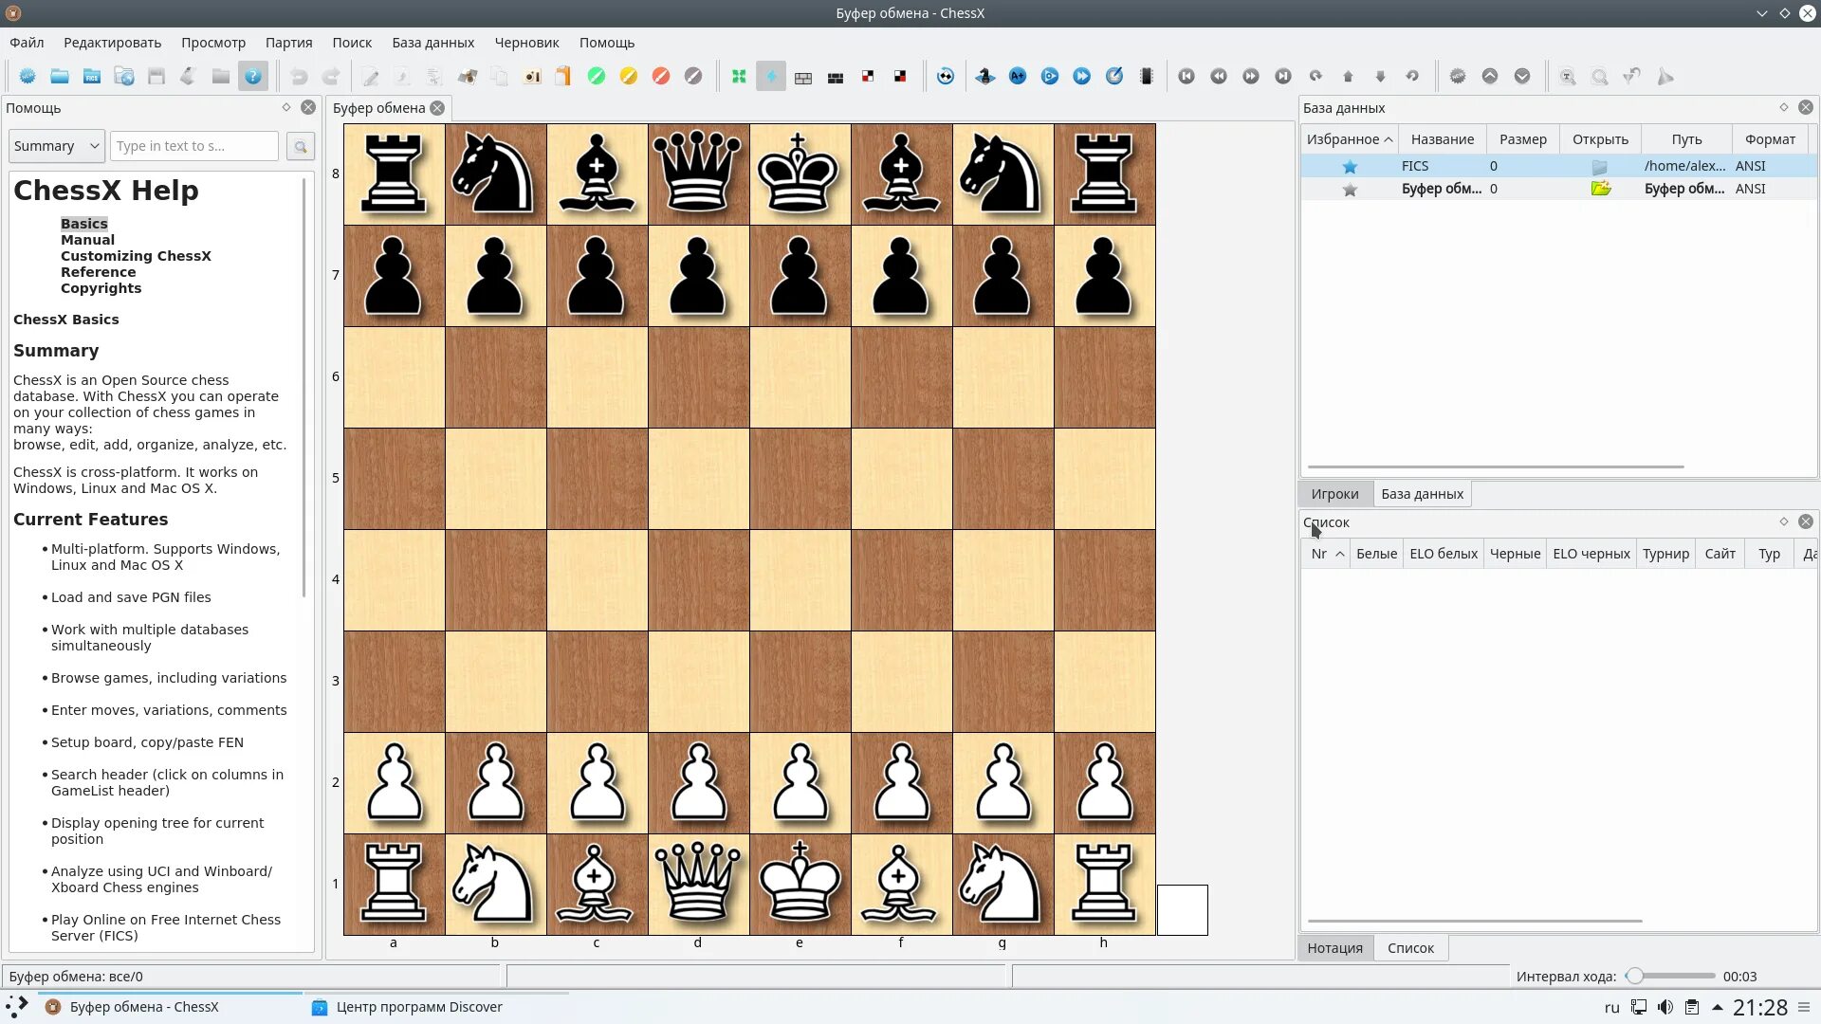Image resolution: width=1821 pixels, height=1024 pixels.
Task: Open the Reference help link
Action: (98, 272)
